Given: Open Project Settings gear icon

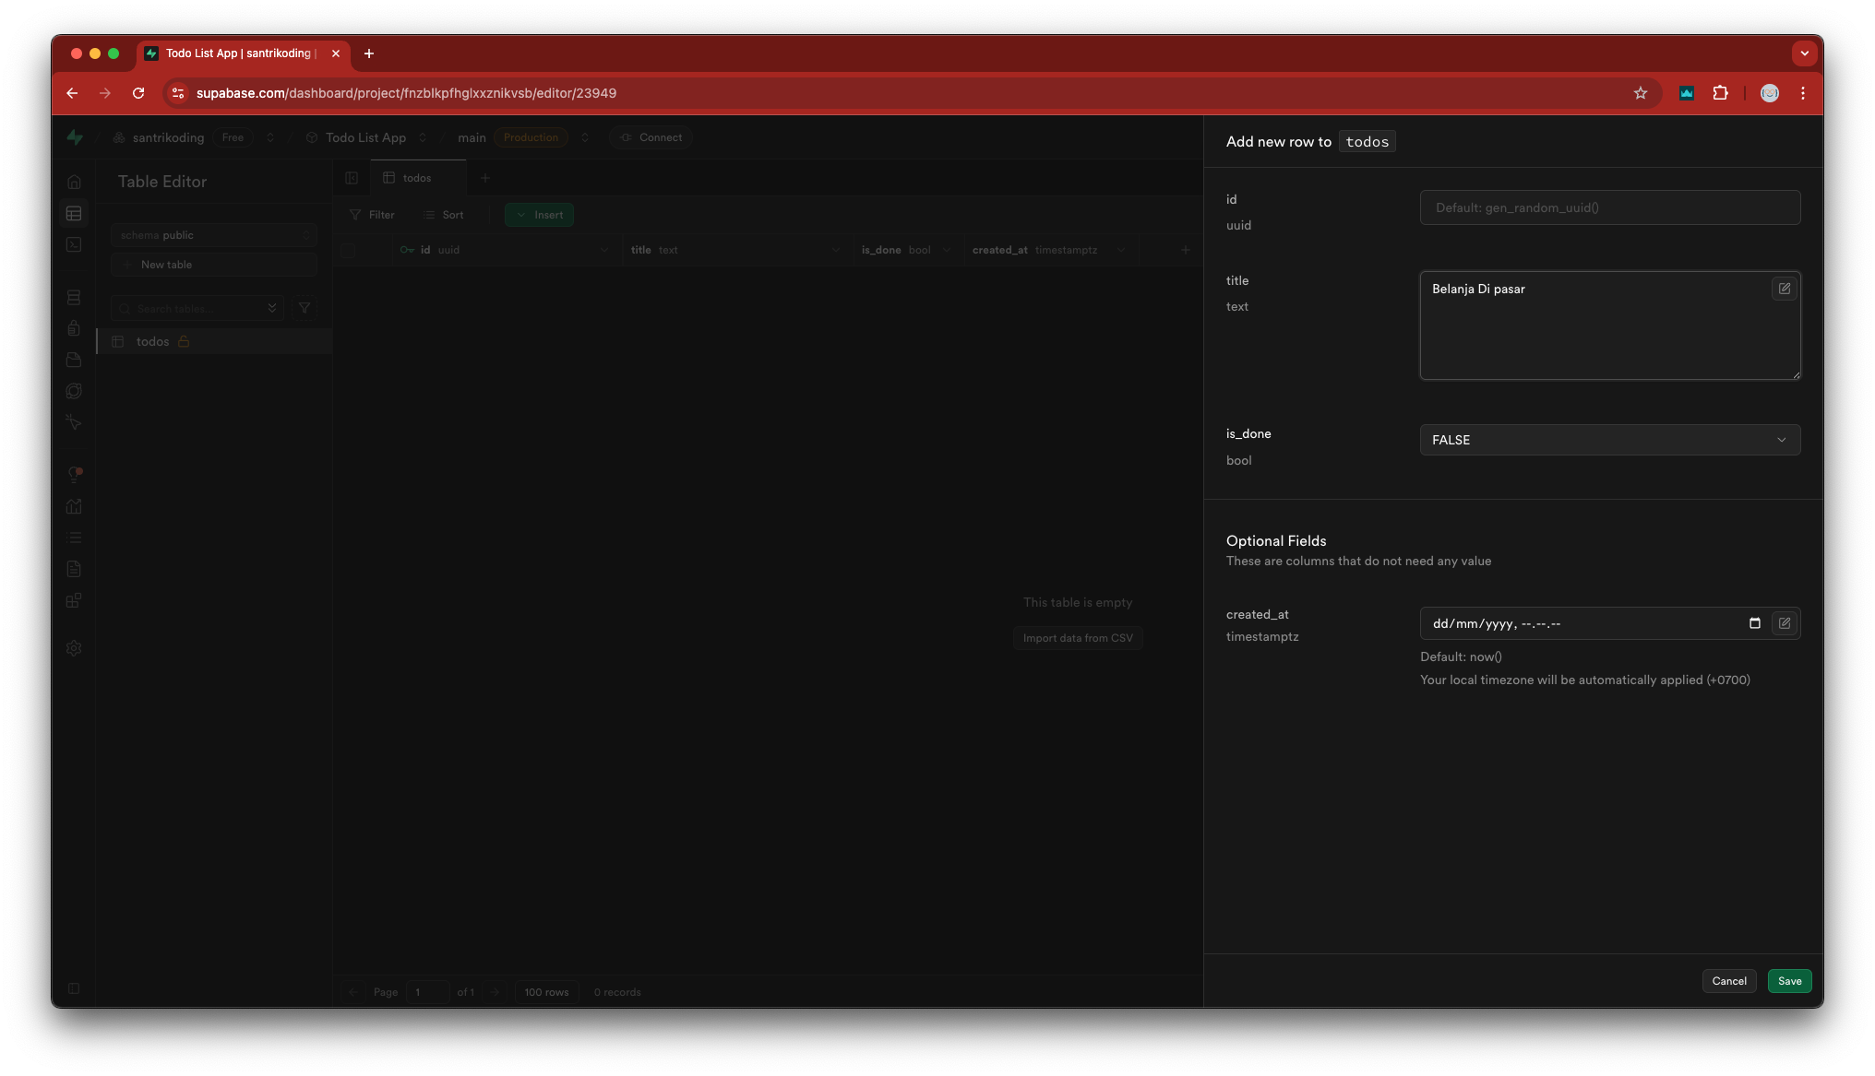Looking at the screenshot, I should 74,648.
